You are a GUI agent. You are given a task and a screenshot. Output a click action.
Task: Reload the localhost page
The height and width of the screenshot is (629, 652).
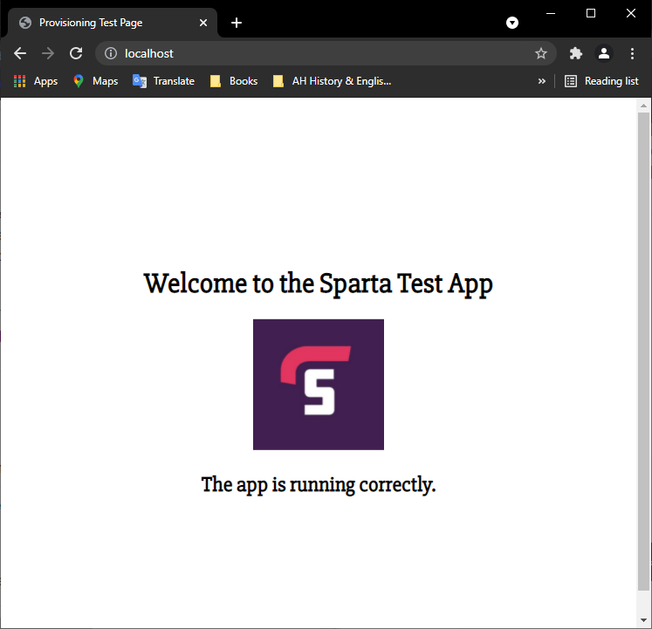click(76, 53)
